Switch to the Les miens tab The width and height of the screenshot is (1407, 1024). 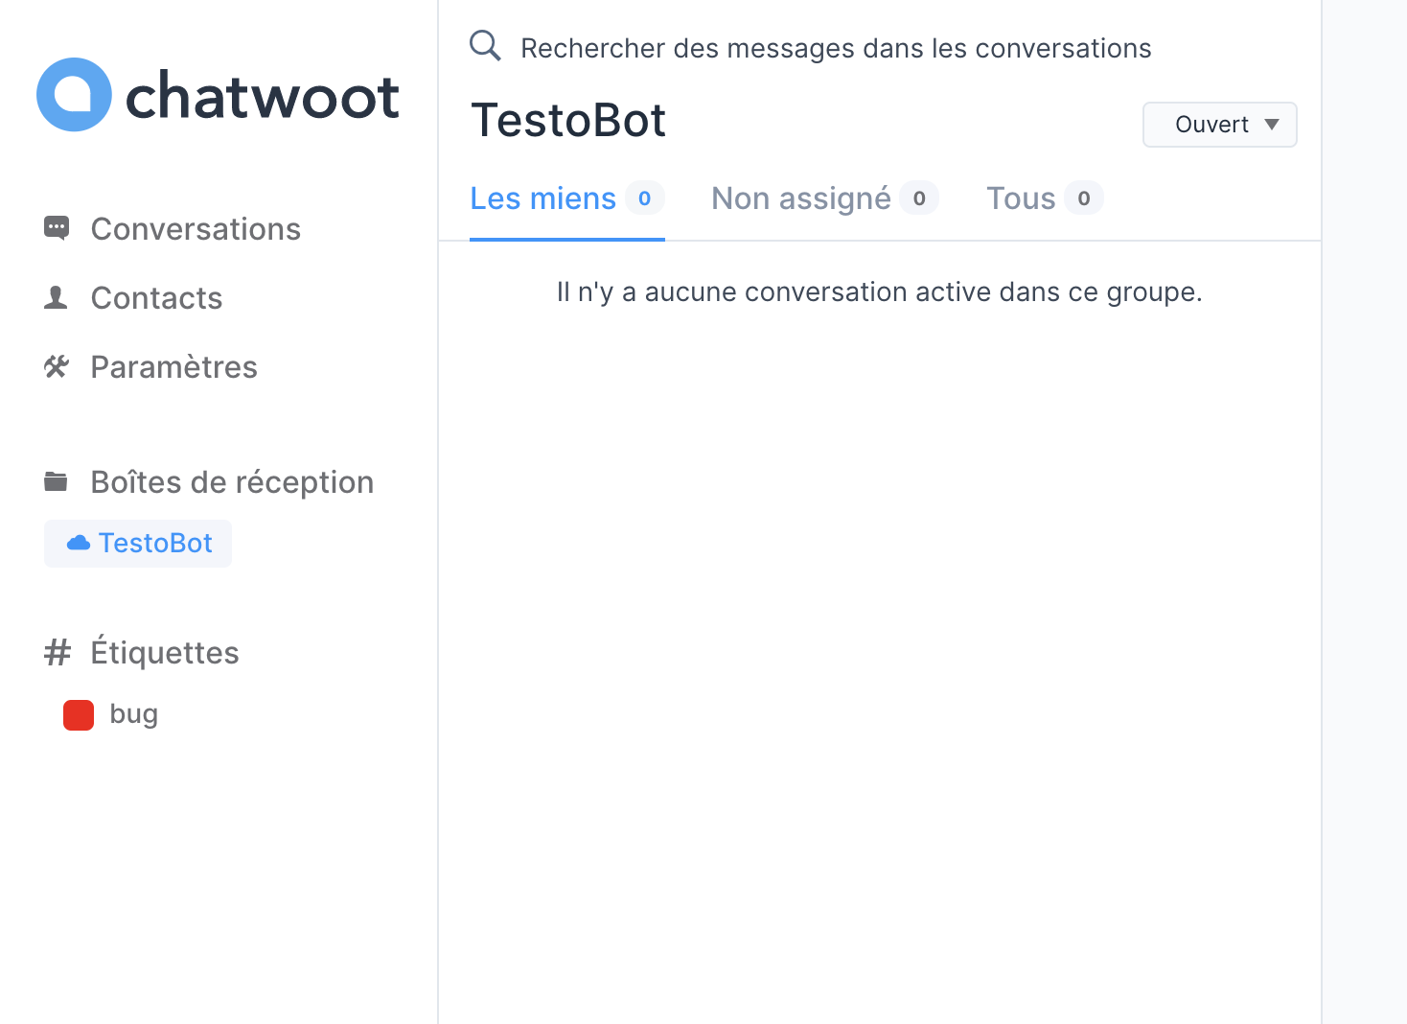tap(566, 198)
